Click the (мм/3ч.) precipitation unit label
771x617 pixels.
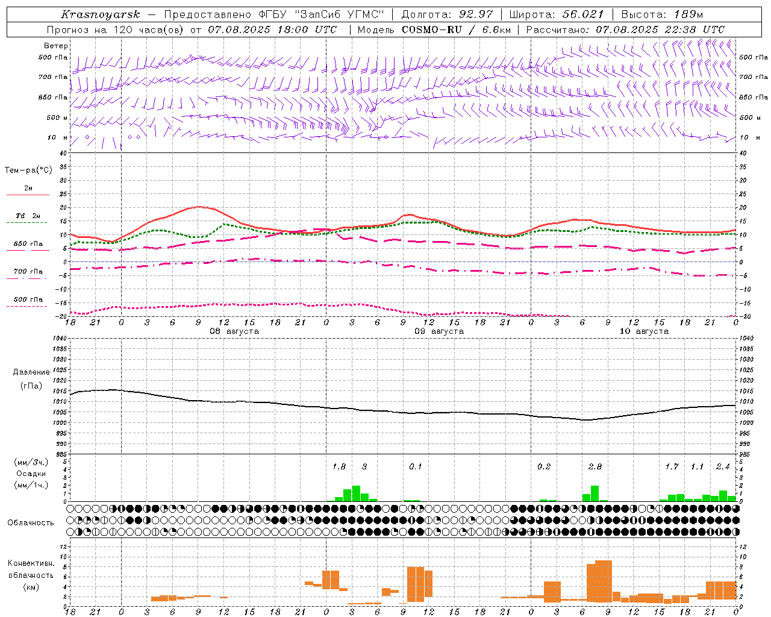[x=31, y=462]
